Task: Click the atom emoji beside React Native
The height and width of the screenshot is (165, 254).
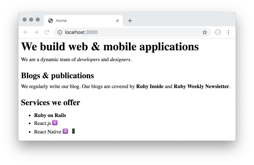Action: tap(65, 131)
